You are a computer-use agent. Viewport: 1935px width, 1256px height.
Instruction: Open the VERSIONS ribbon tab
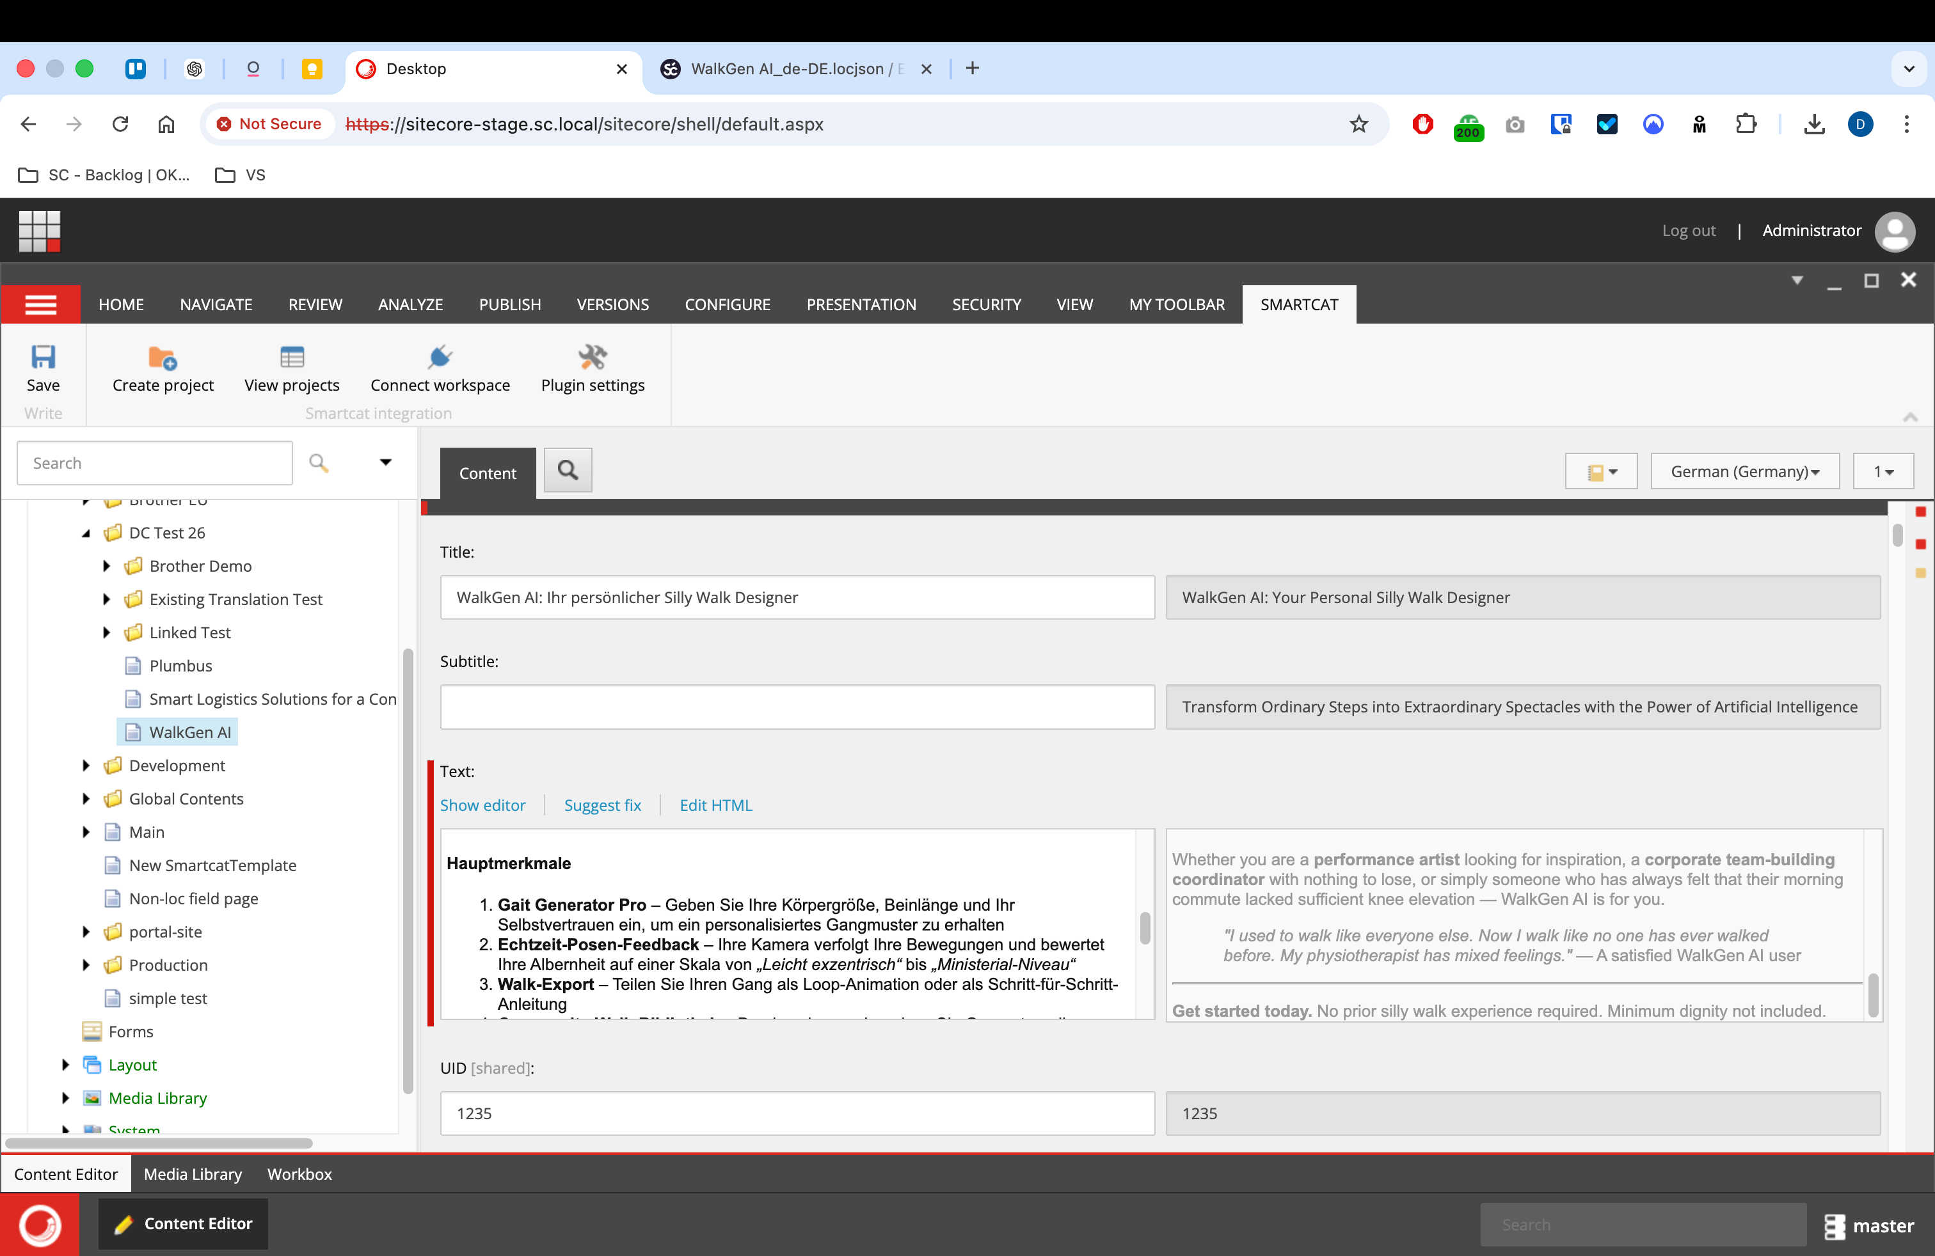[612, 304]
